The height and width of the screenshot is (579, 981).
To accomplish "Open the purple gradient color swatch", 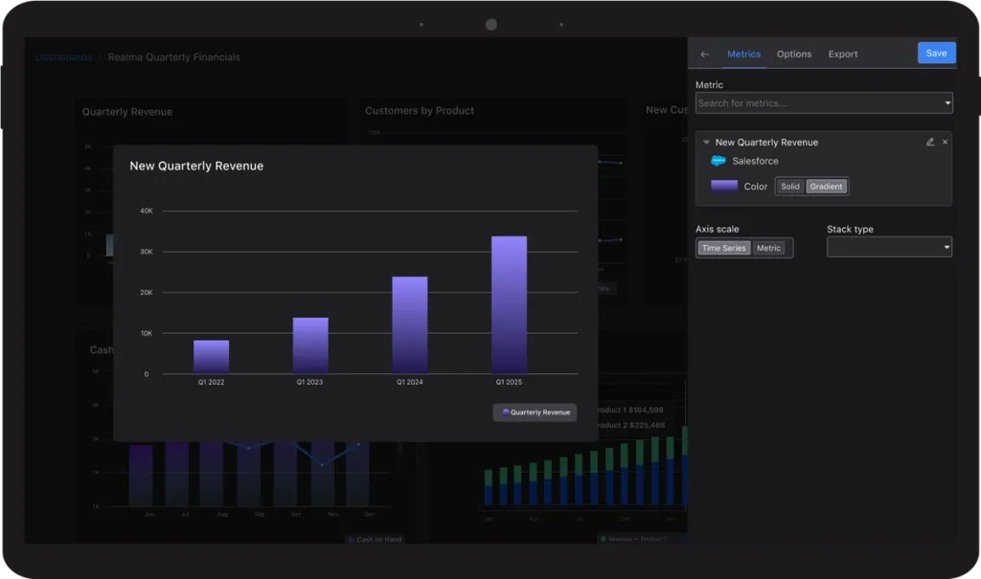I will point(724,186).
